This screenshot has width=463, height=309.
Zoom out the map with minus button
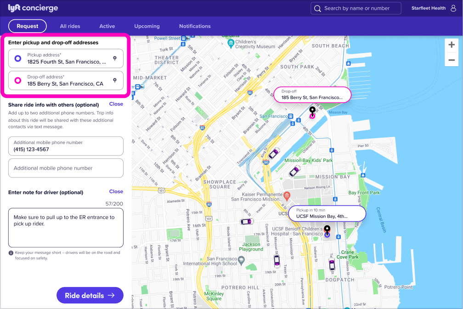point(452,60)
